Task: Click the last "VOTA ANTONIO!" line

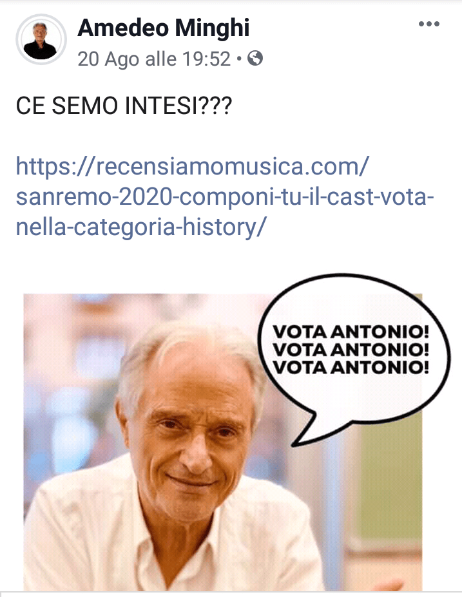Action: [351, 368]
